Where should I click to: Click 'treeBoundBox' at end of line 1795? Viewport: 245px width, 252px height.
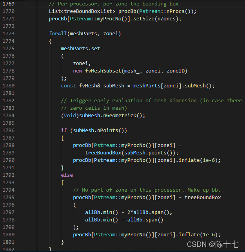point(203,198)
